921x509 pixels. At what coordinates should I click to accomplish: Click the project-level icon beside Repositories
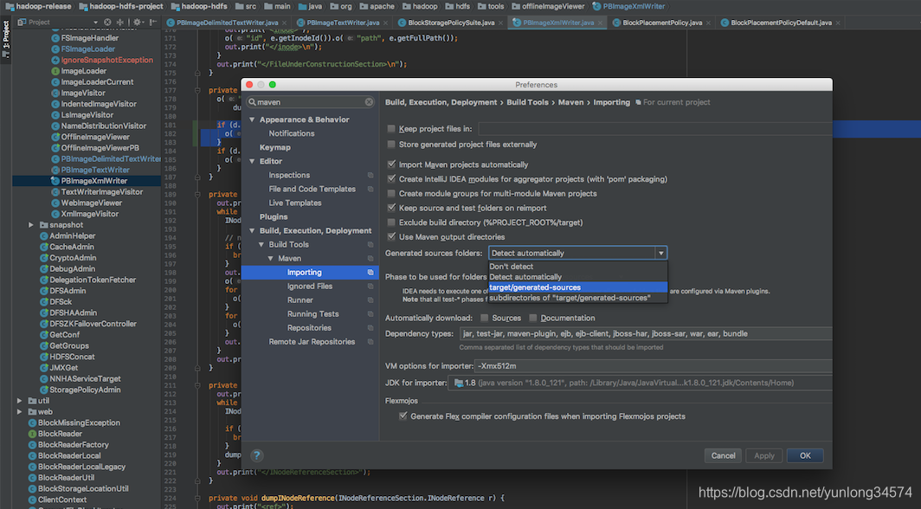(x=370, y=327)
